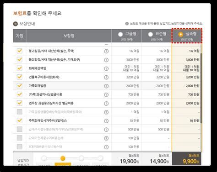Click the info icon before 보험료 계산 notice
Screen dimensions: 217x172
point(127,24)
